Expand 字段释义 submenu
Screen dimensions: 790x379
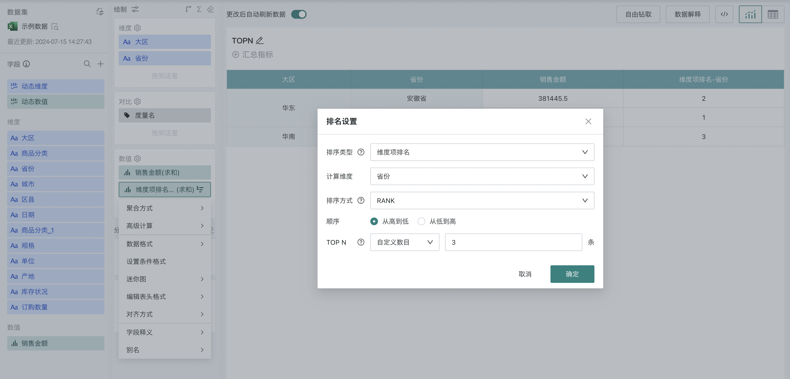coord(165,332)
